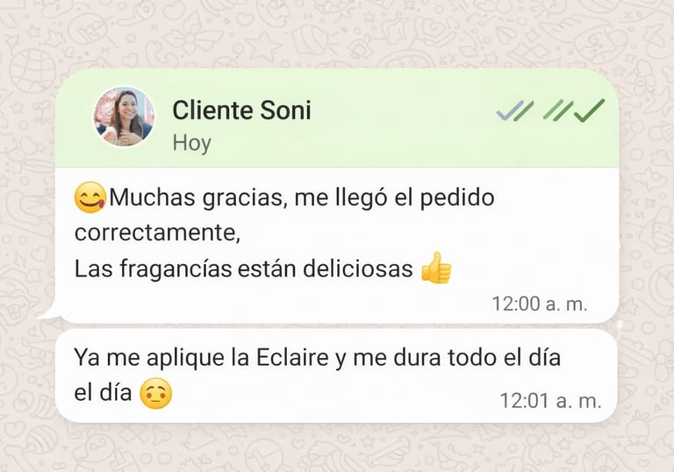Select the yum face emoji before Muchas
Viewport: 674px width, 472px height.
coord(90,197)
